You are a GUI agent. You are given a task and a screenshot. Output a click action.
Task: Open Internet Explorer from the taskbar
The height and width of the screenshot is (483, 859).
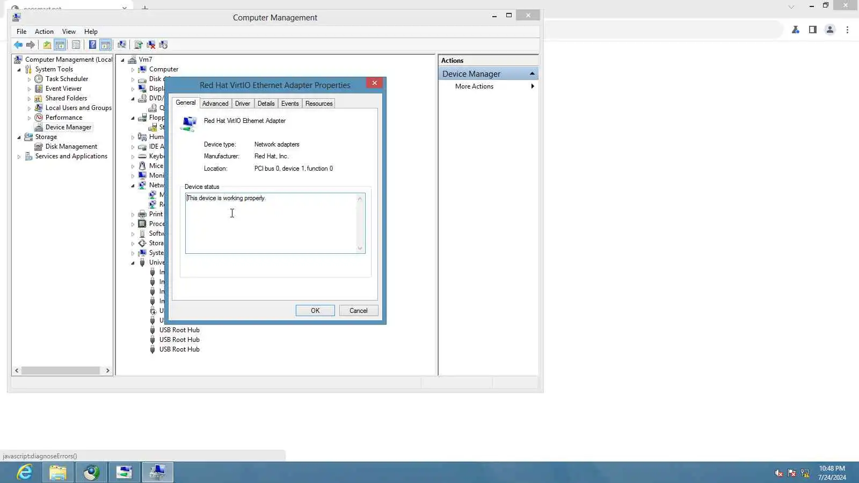pyautogui.click(x=25, y=472)
